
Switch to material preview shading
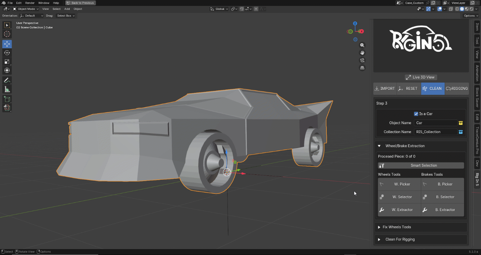(x=466, y=9)
